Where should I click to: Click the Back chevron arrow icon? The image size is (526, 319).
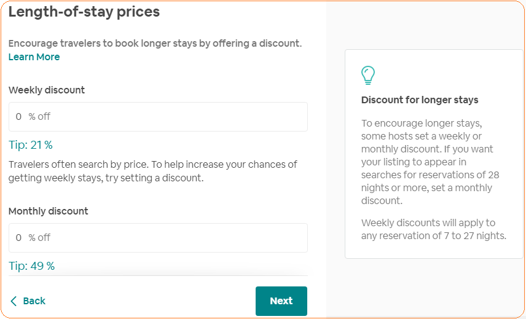click(x=14, y=301)
